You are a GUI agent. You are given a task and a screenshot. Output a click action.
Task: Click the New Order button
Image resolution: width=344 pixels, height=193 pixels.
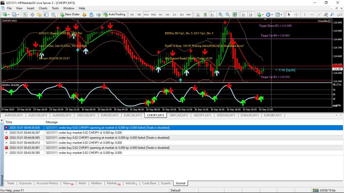pos(70,14)
